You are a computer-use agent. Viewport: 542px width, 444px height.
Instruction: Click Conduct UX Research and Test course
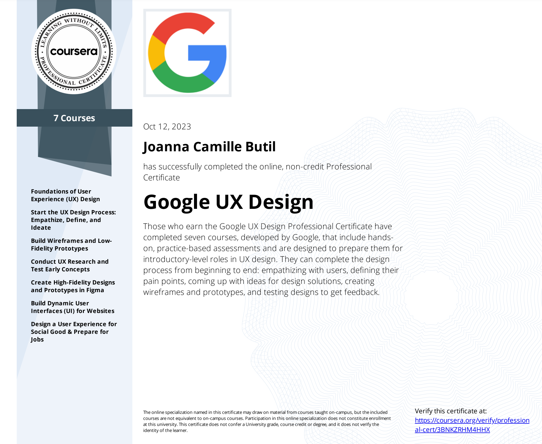(70, 265)
